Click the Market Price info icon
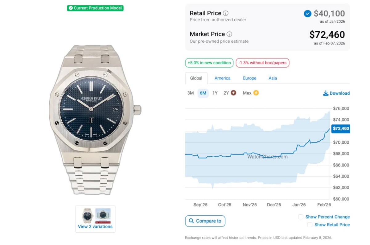 click(229, 34)
